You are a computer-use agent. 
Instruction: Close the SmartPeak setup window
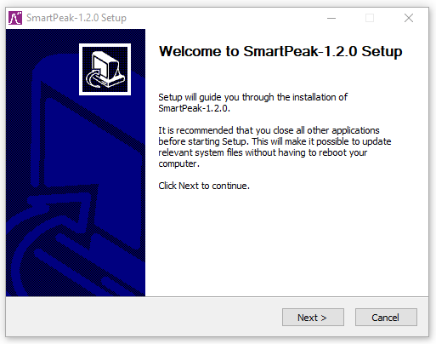(409, 18)
